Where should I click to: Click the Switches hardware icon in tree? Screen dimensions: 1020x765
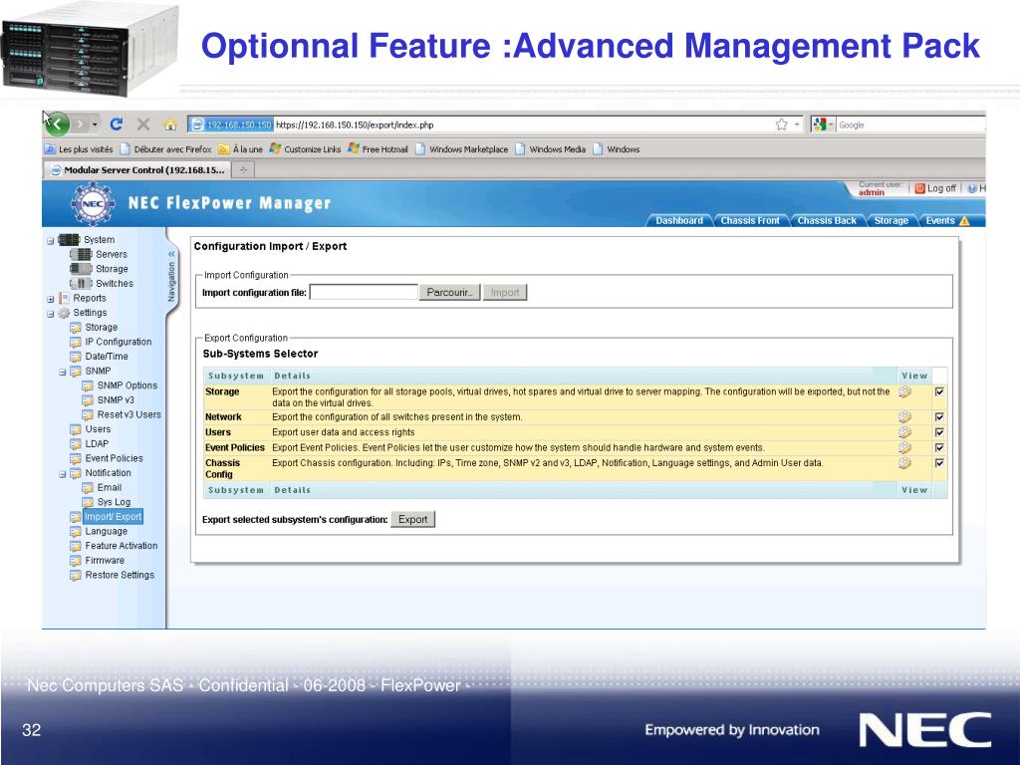(81, 284)
